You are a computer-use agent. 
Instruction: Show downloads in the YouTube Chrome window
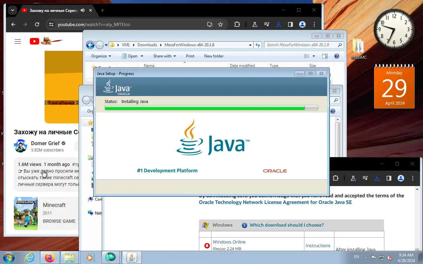[x=278, y=24]
